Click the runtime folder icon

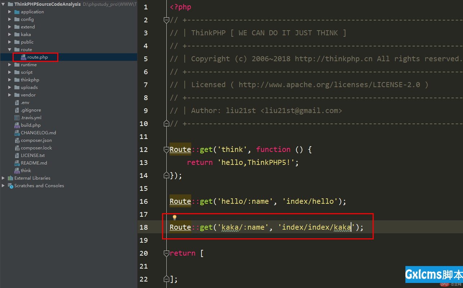(x=17, y=65)
